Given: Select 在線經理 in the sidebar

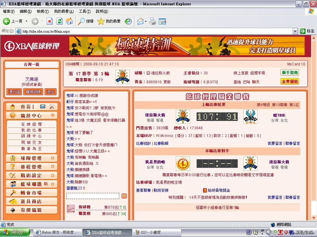Looking at the screenshot, I should [x=32, y=124].
